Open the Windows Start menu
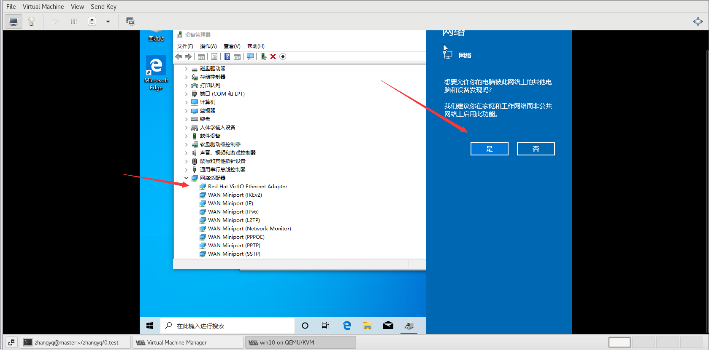This screenshot has height=350, width=709. tap(150, 326)
